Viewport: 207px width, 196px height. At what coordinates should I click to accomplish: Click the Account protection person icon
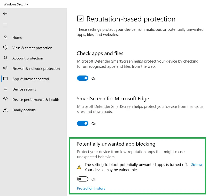pyautogui.click(x=5, y=58)
